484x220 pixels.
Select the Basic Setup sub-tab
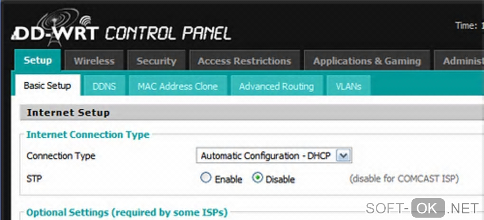click(x=47, y=85)
